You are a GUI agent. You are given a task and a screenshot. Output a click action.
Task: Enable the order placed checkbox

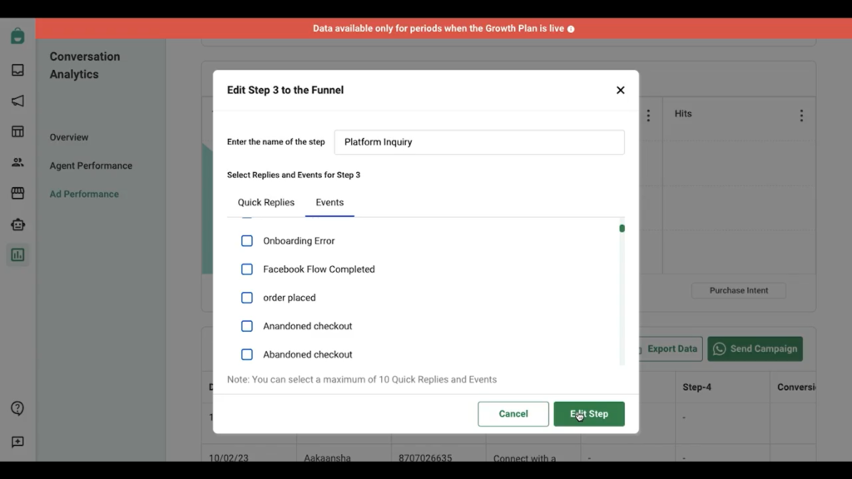[246, 298]
